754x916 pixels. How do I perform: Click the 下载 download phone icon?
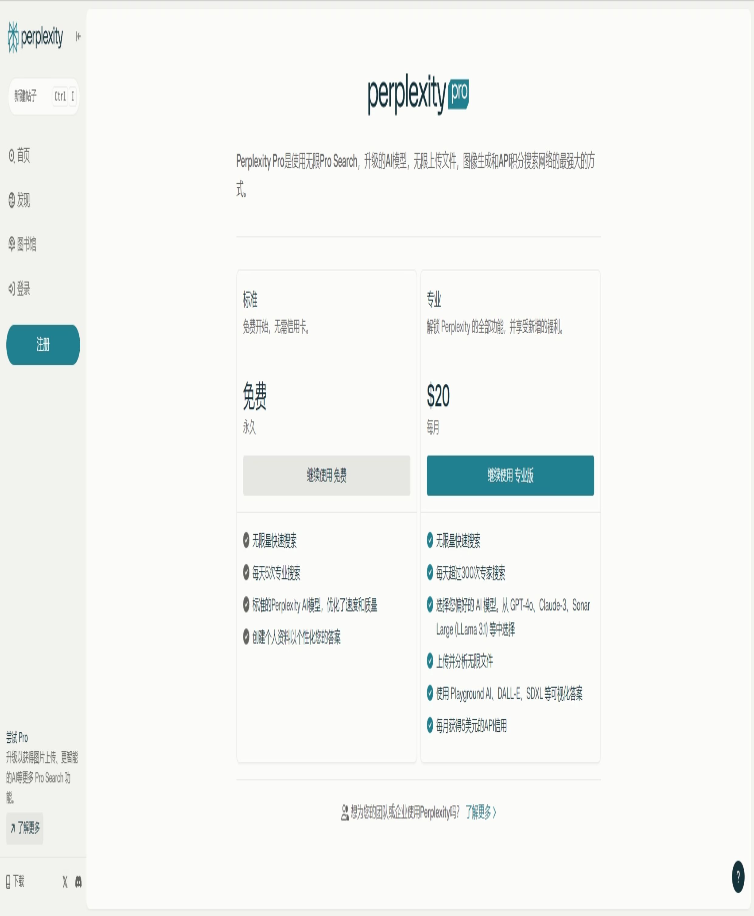pos(8,881)
